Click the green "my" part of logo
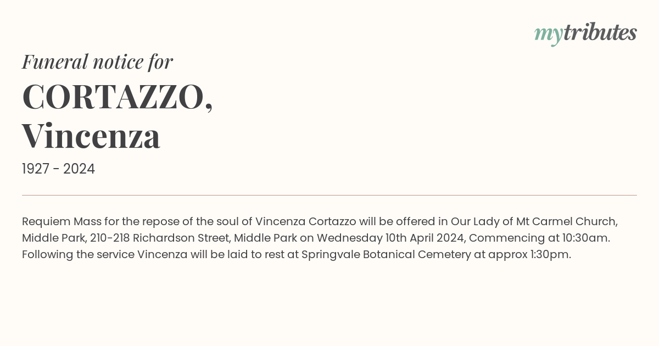 tap(549, 36)
